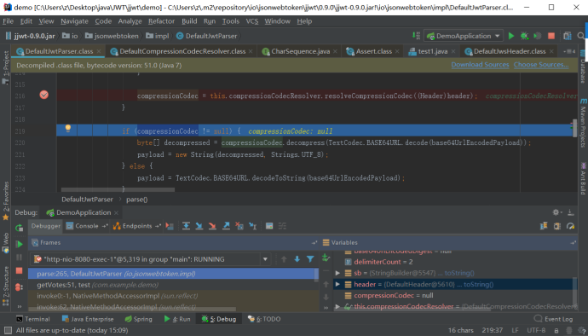Open the Endpoints tab in Debug
The height and width of the screenshot is (336, 588).
coord(137,226)
